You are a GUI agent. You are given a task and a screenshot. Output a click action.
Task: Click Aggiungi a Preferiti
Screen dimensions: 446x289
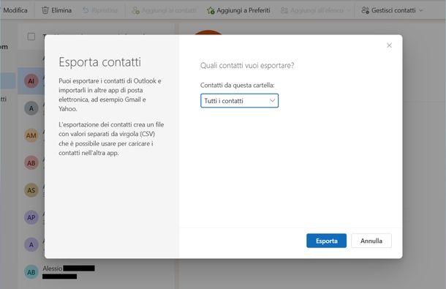[238, 10]
